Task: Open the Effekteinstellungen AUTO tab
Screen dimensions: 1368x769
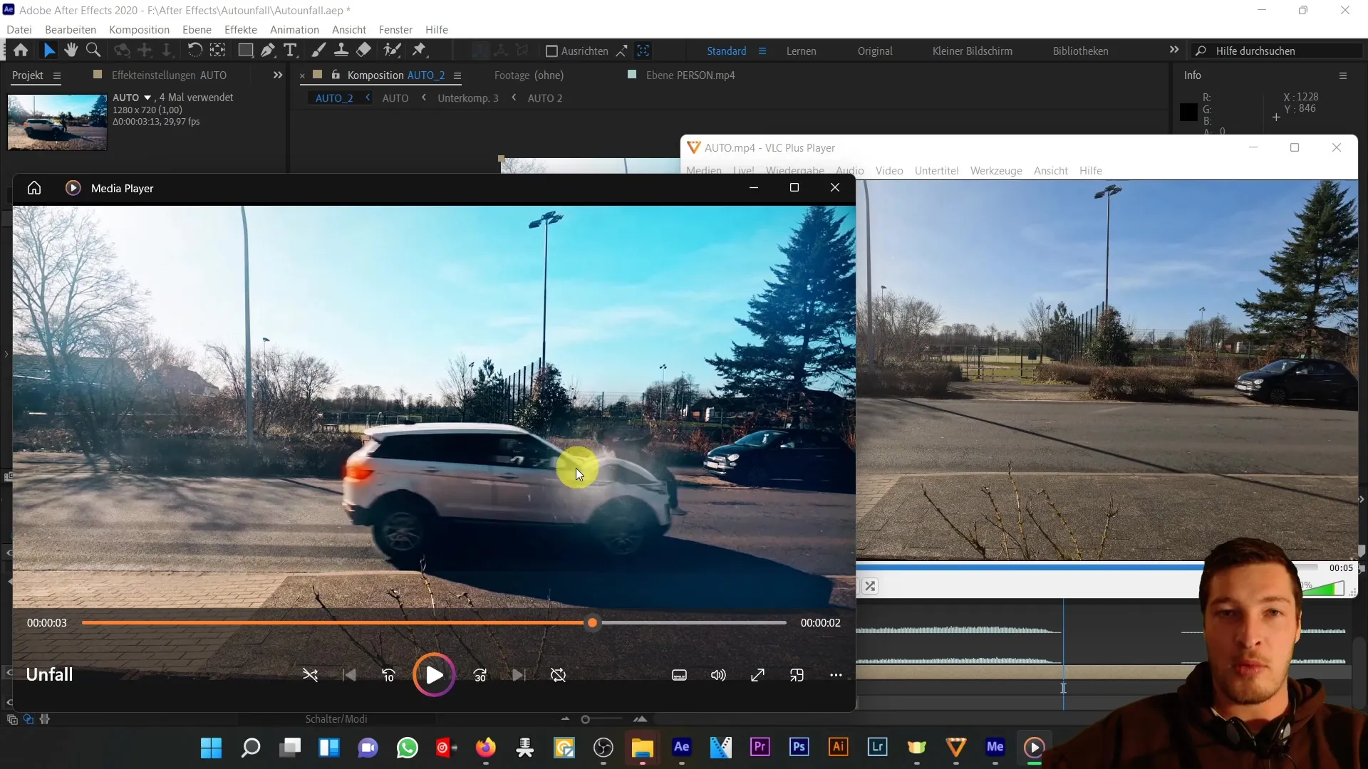Action: [x=169, y=75]
